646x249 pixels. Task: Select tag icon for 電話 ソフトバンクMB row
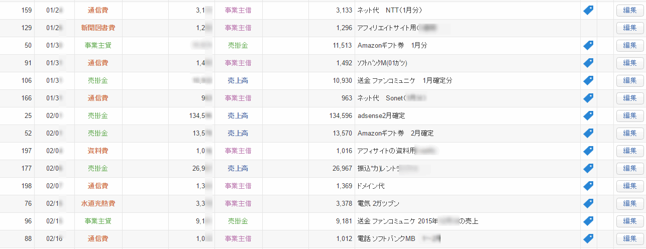[x=588, y=238]
